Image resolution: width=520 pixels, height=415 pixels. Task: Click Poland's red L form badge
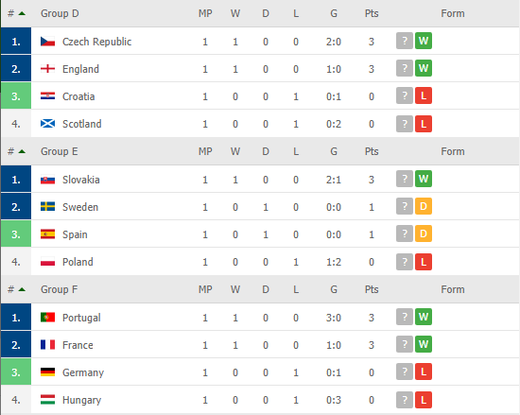(424, 262)
